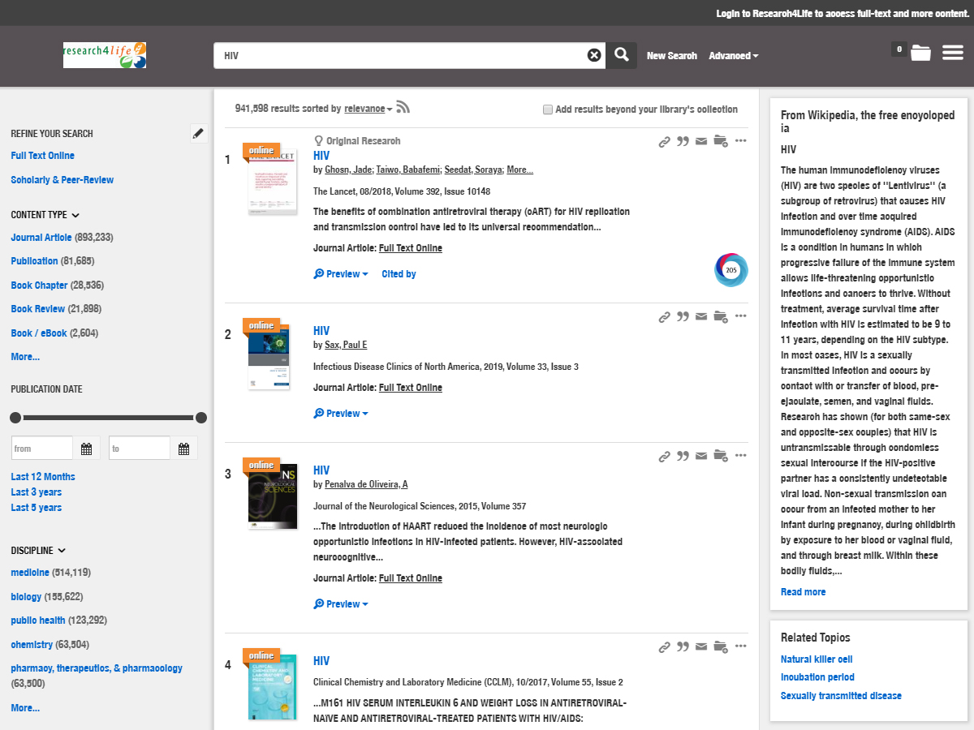Click the cite icon for result 2
Image resolution: width=974 pixels, height=730 pixels.
(683, 316)
